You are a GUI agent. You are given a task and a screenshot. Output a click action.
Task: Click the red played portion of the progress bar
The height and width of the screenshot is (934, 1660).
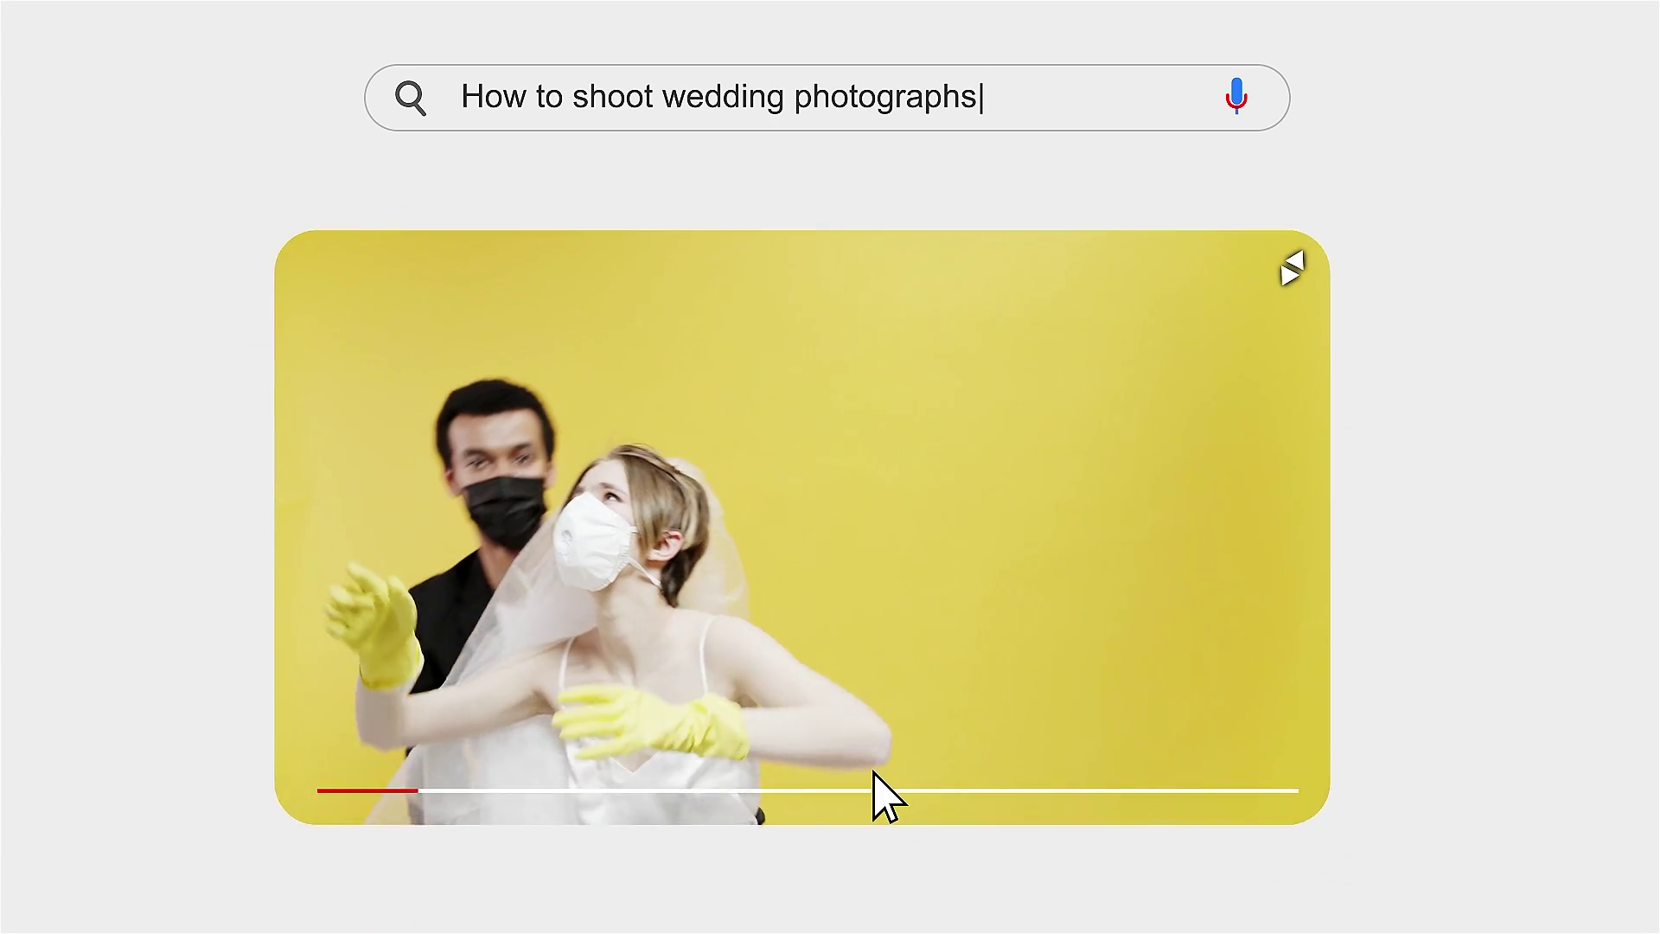pos(367,790)
